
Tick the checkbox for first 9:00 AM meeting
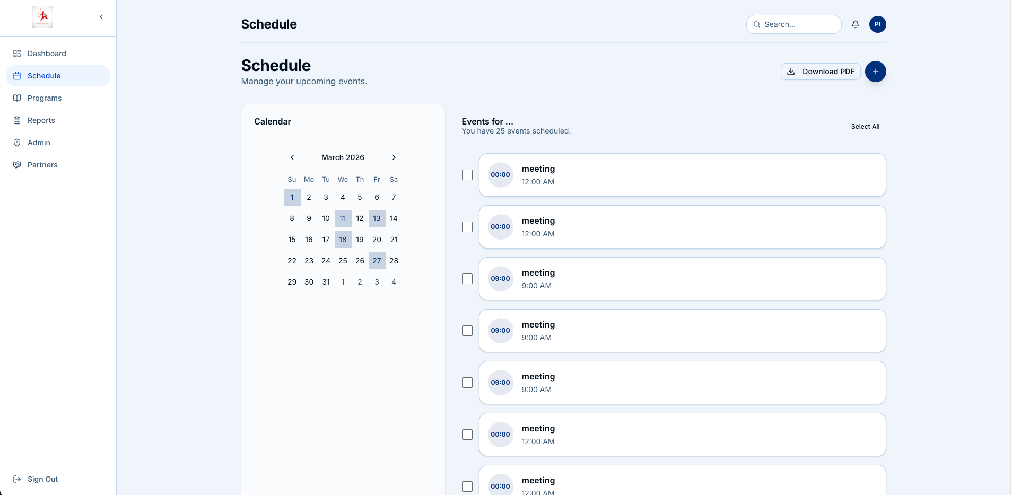click(467, 279)
